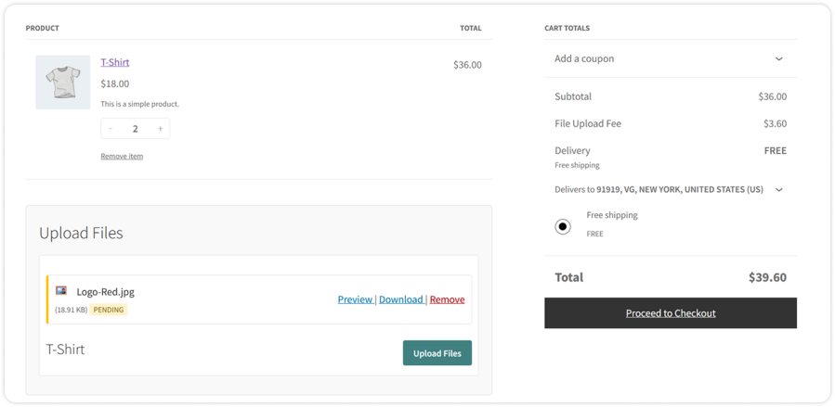Select the Free shipping radio button
This screenshot has height=407, width=835.
click(563, 226)
